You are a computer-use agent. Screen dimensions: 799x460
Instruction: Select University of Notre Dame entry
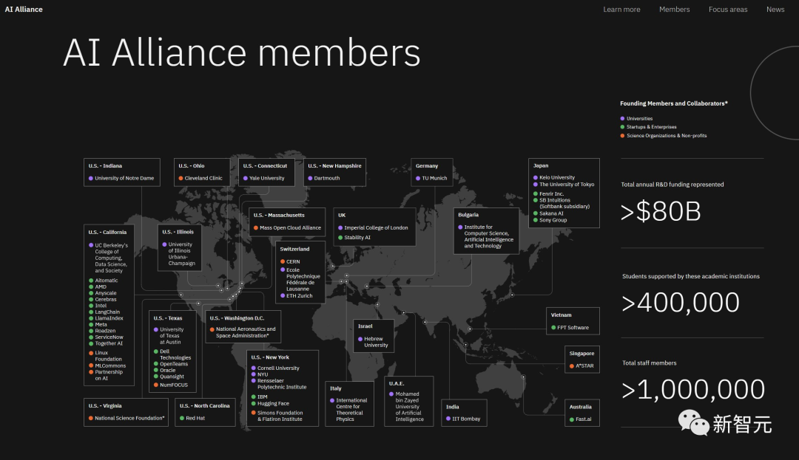(x=121, y=179)
